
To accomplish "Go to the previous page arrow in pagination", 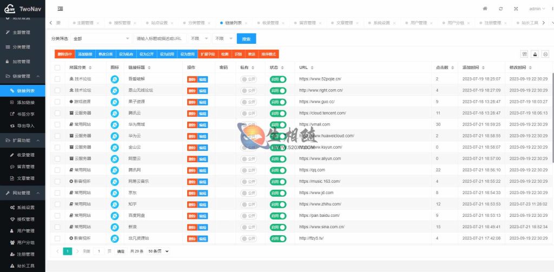I will click(x=57, y=251).
